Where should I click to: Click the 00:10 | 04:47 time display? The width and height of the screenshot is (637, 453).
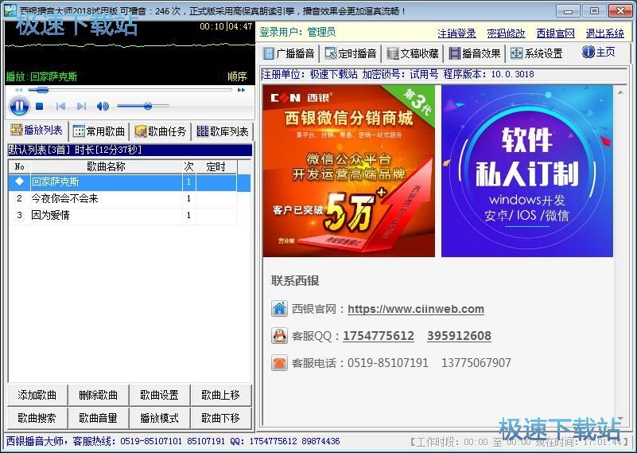coord(226,27)
